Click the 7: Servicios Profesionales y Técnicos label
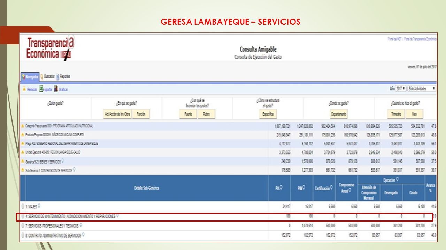Image resolution: width=446 pixels, height=250 pixels. tap(52, 226)
